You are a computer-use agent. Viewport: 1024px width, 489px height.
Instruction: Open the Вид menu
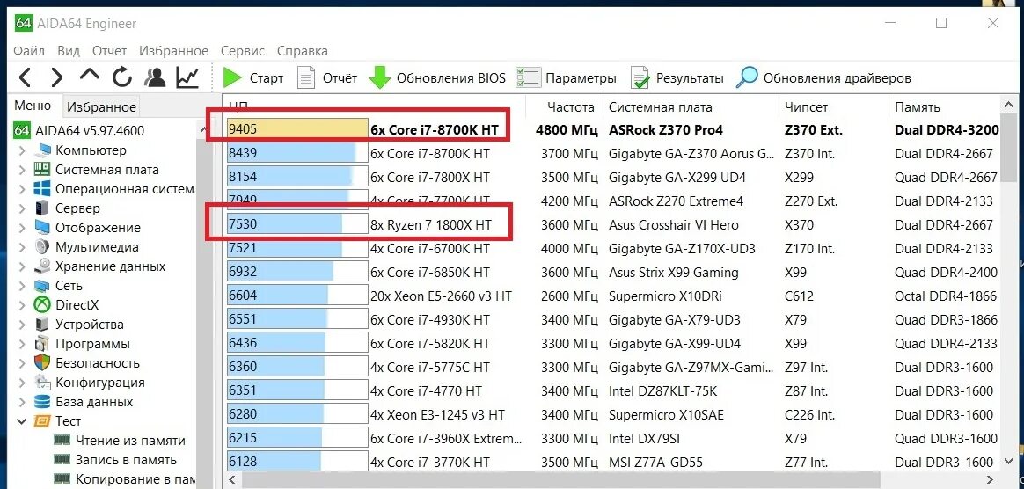69,50
